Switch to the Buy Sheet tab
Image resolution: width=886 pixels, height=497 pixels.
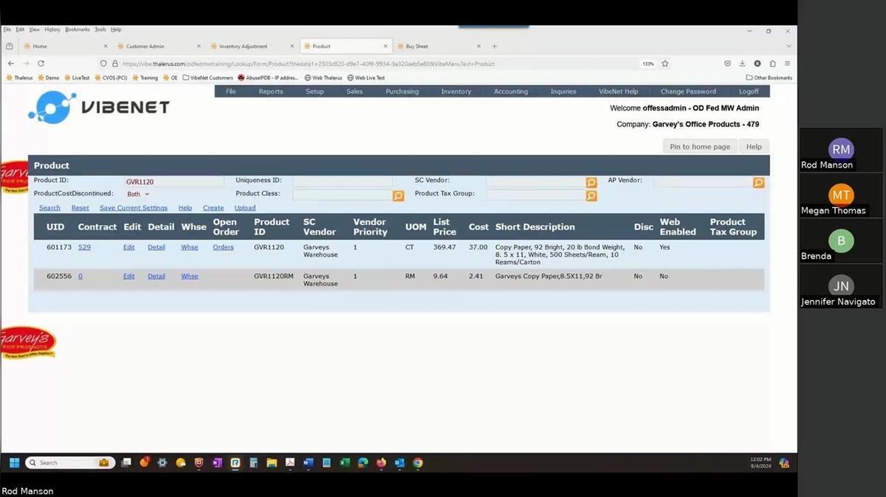coord(417,46)
